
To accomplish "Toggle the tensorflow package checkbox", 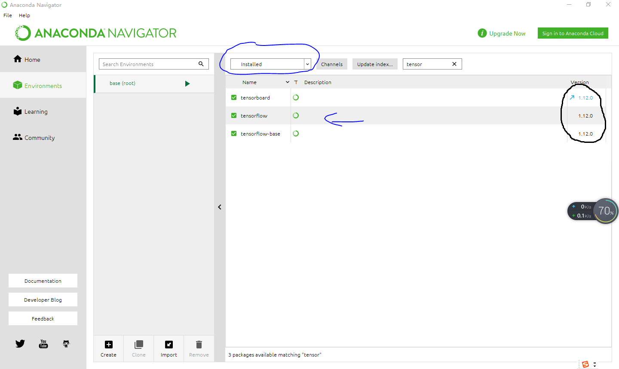I will point(234,115).
